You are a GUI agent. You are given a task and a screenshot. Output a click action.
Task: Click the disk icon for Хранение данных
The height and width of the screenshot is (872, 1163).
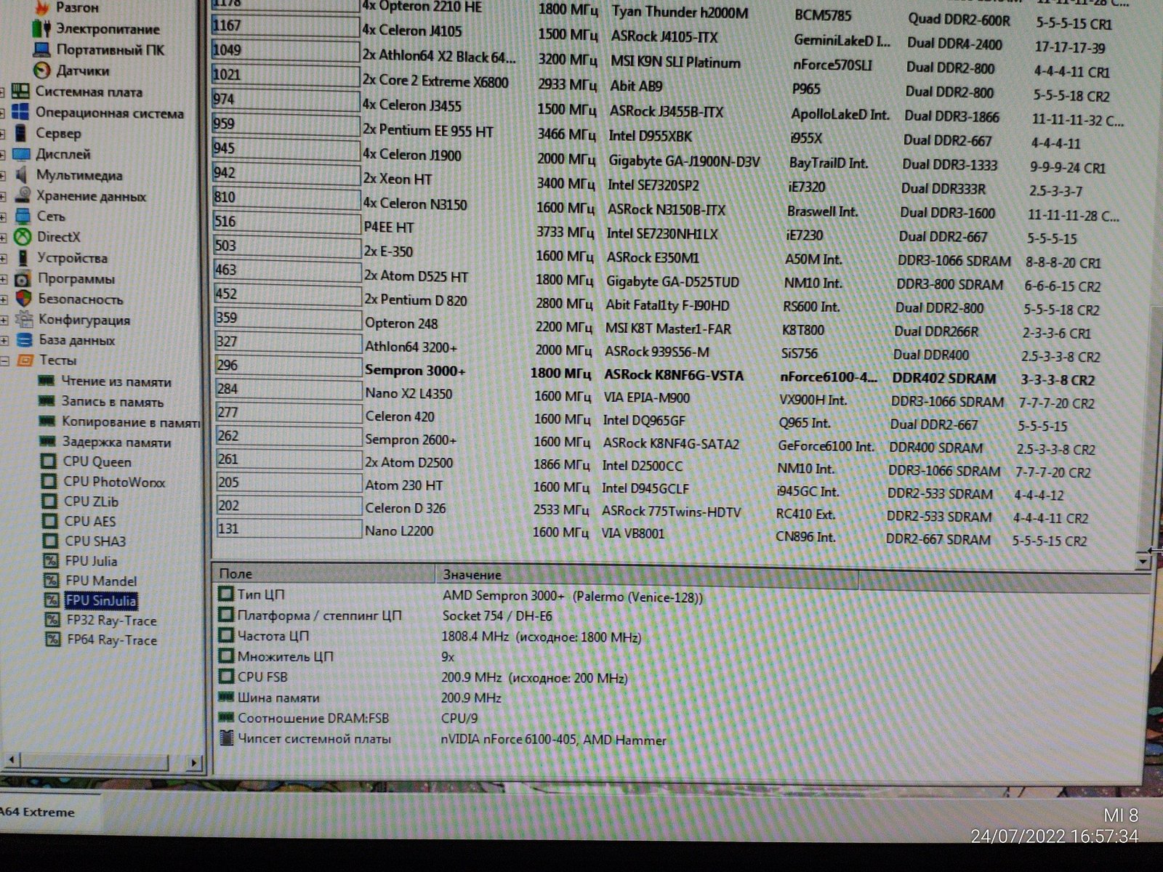(x=23, y=195)
